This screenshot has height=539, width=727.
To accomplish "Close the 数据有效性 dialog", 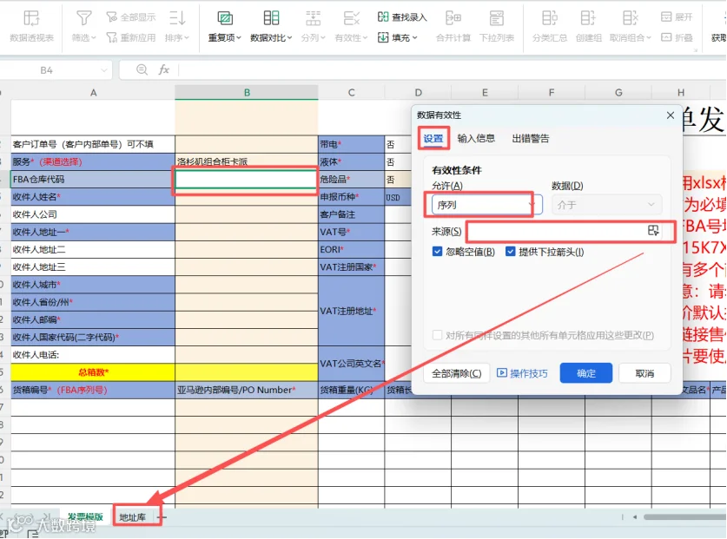I will (x=671, y=115).
